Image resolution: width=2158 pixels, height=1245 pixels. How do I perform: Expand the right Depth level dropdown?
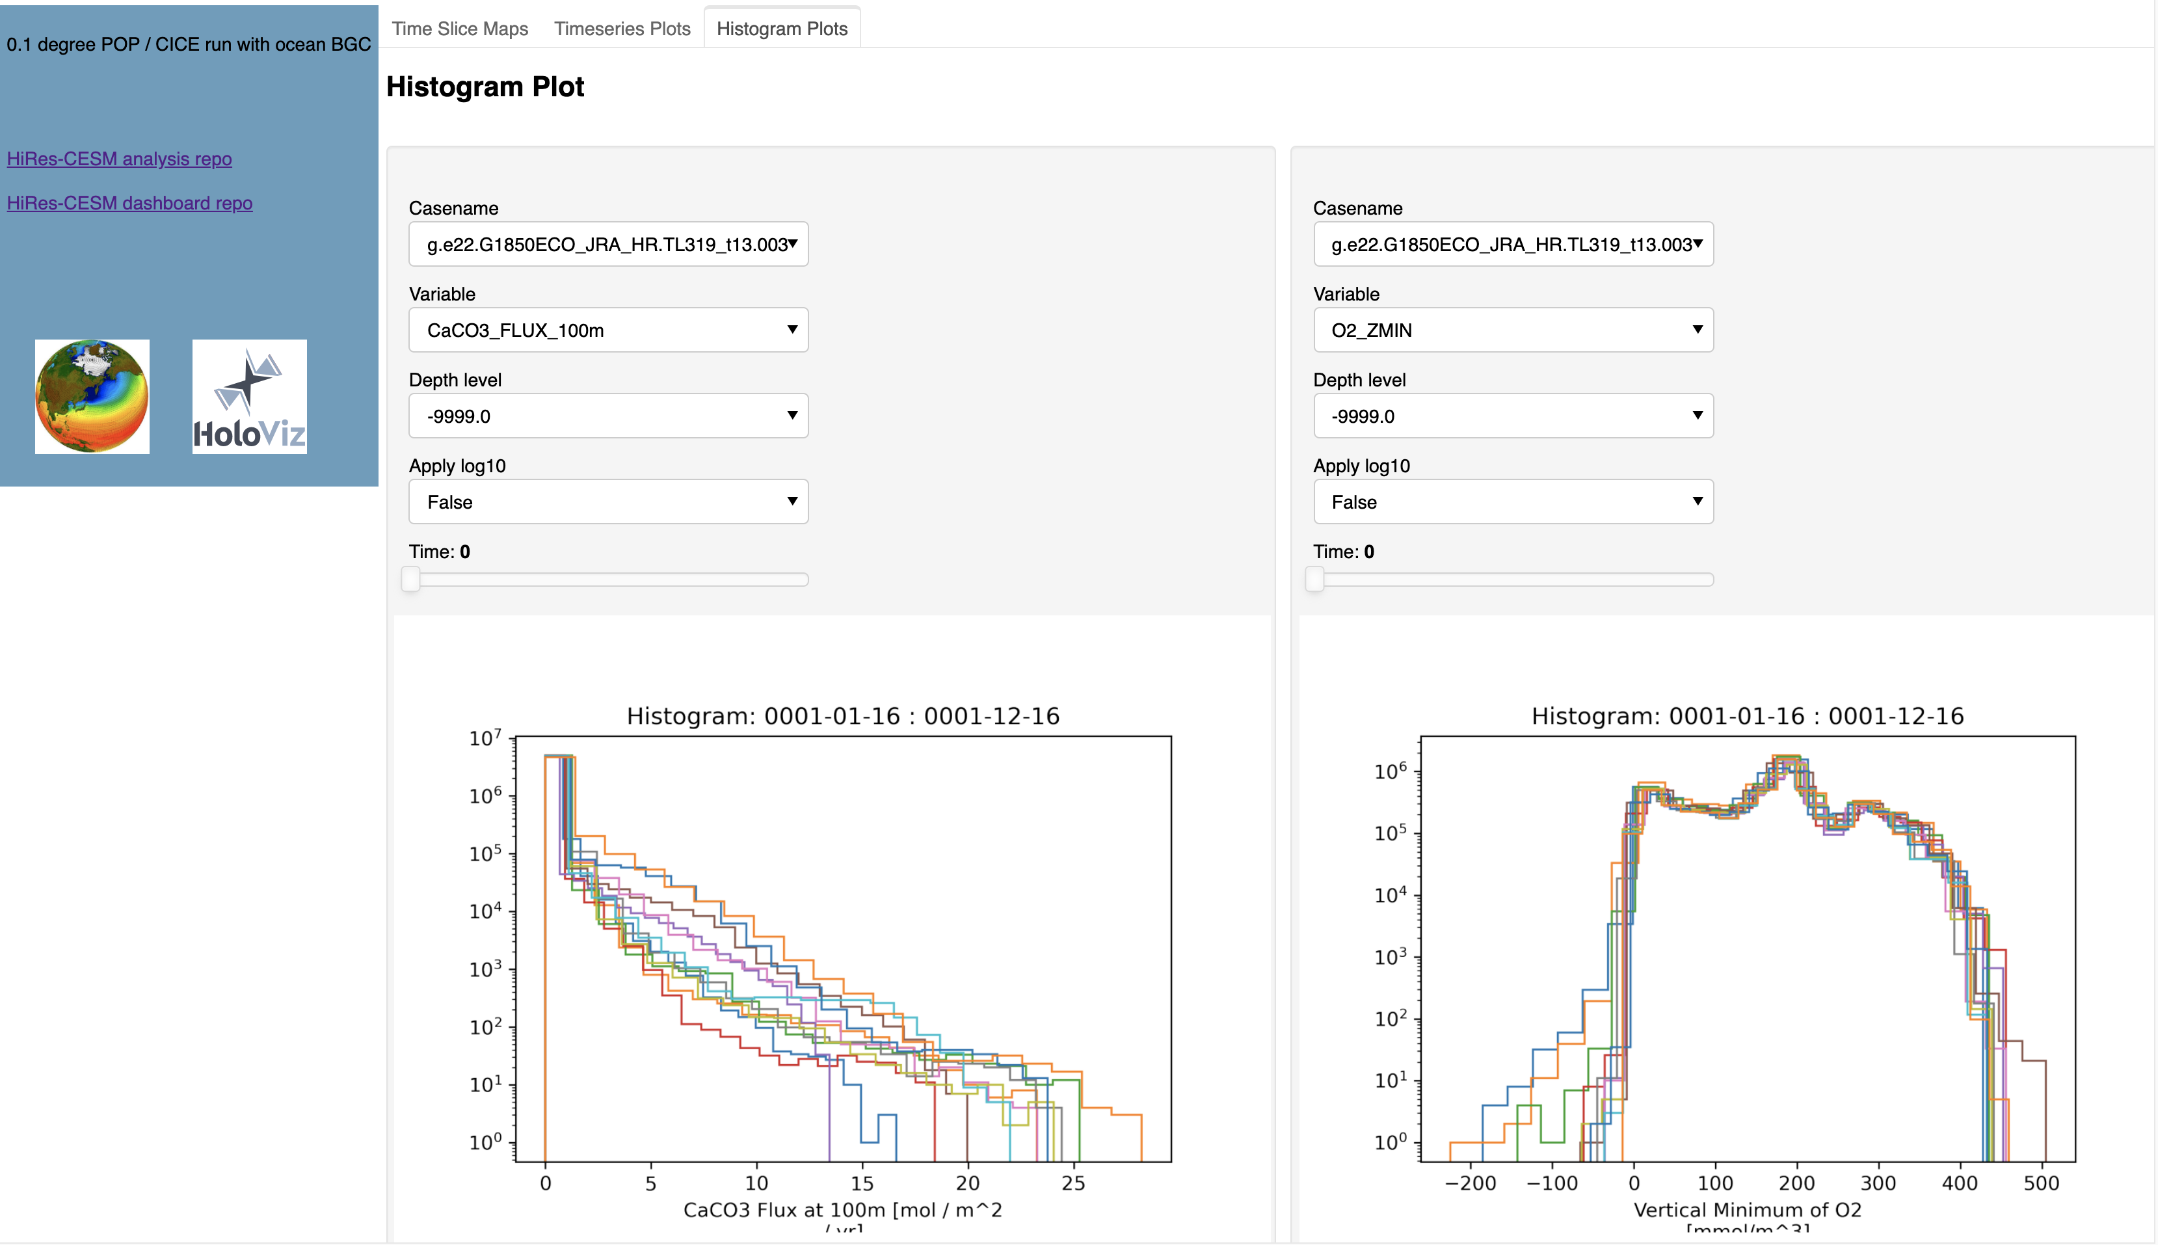[x=1512, y=416]
